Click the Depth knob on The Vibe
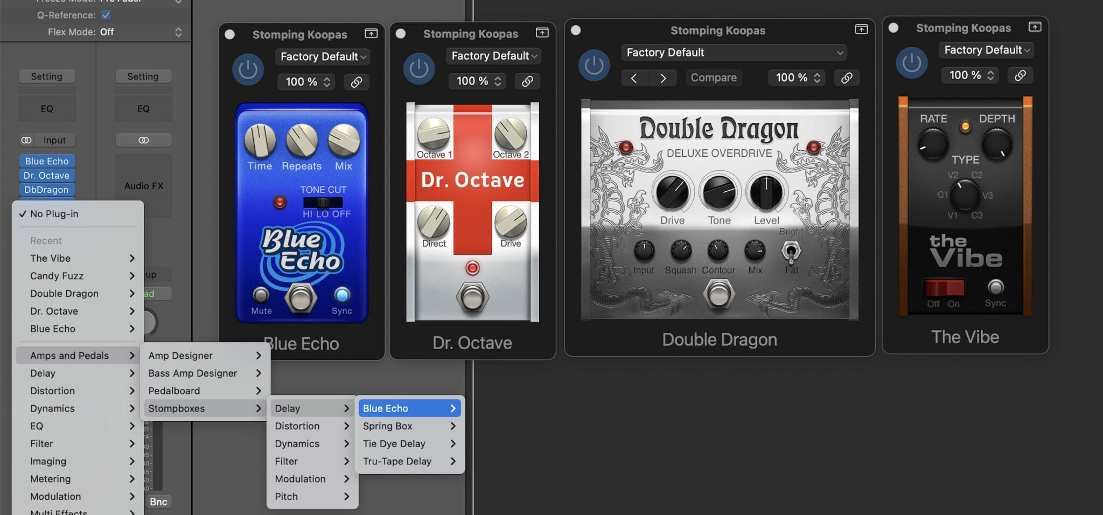This screenshot has height=515, width=1103. 997,144
